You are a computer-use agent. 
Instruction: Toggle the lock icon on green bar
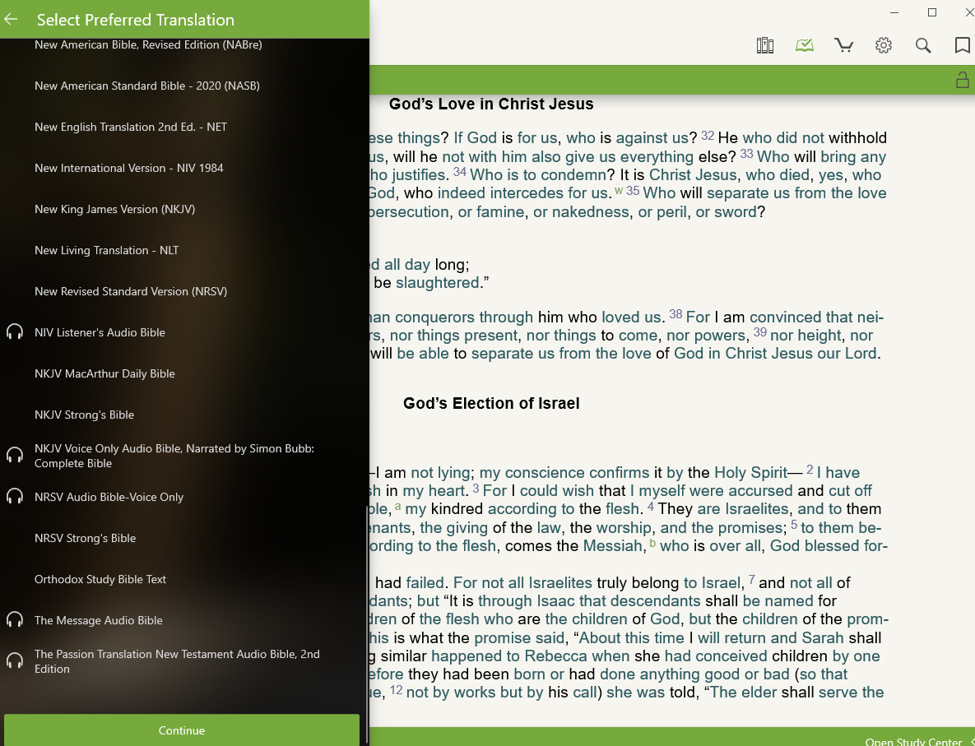[961, 80]
